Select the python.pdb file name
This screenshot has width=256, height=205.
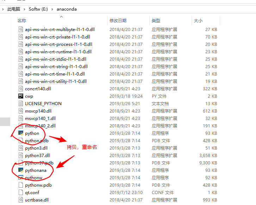click(37, 141)
